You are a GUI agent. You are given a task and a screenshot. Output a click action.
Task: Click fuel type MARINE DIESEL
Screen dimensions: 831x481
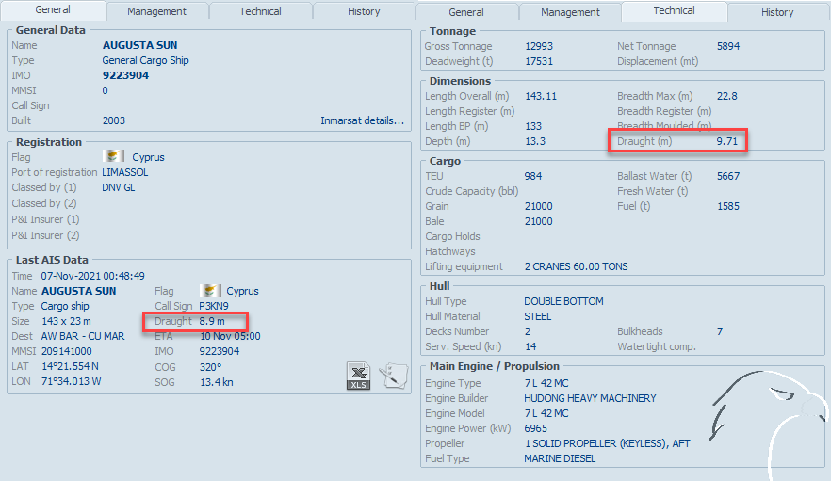[x=560, y=458]
